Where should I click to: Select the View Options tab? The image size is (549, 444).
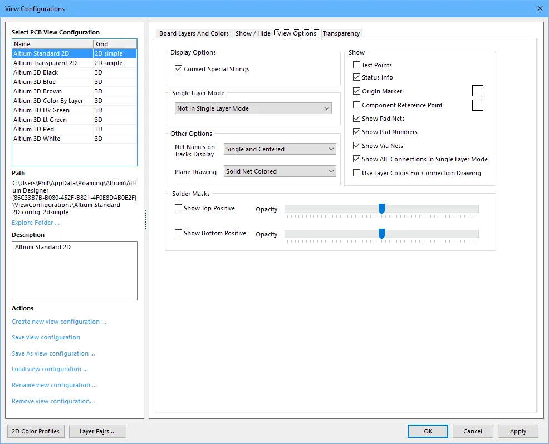pos(297,33)
